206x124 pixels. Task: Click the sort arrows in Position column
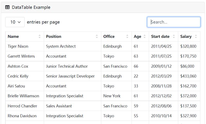pyautogui.click(x=97, y=37)
